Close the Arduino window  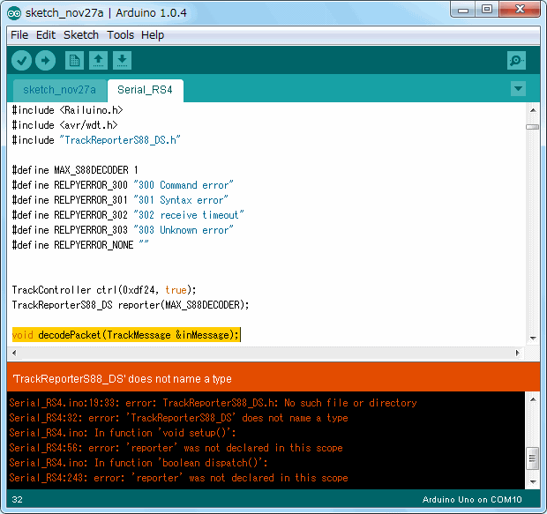tap(520, 10)
